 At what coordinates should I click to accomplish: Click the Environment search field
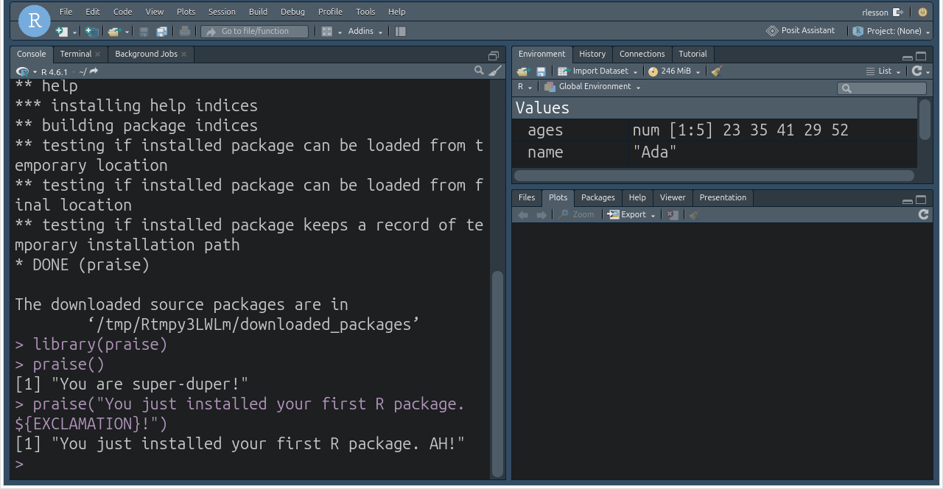click(882, 88)
